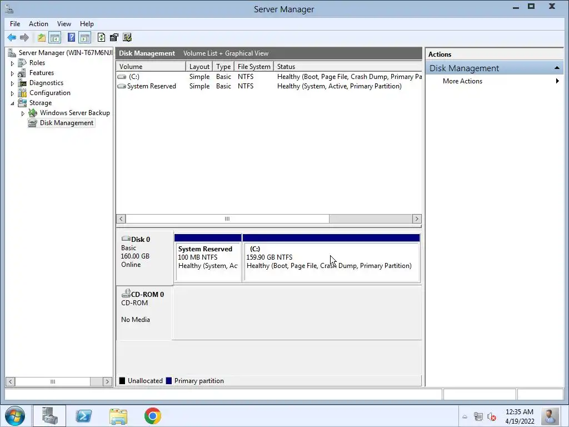The width and height of the screenshot is (569, 427).
Task: Open the clock showing 12:35 AM
Action: pos(520,416)
